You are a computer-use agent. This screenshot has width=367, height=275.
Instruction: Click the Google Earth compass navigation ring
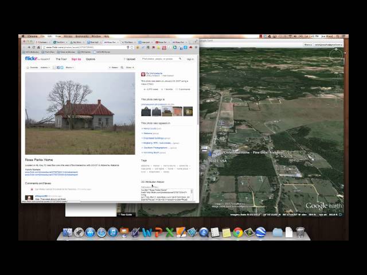coord(336,56)
